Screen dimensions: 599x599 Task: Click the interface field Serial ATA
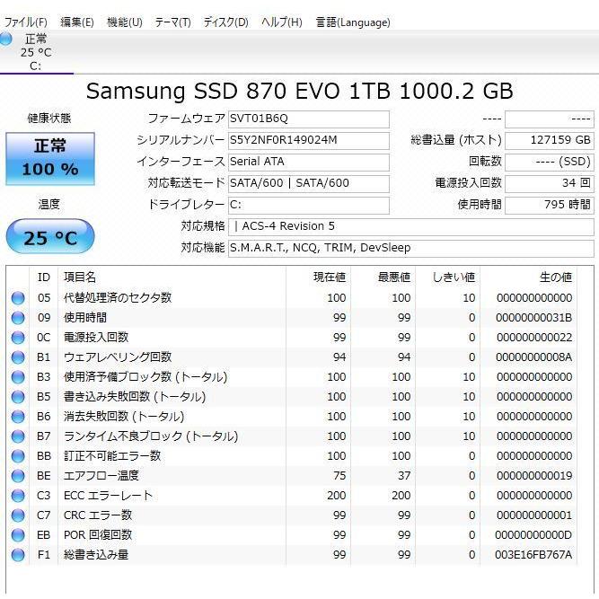click(x=309, y=162)
